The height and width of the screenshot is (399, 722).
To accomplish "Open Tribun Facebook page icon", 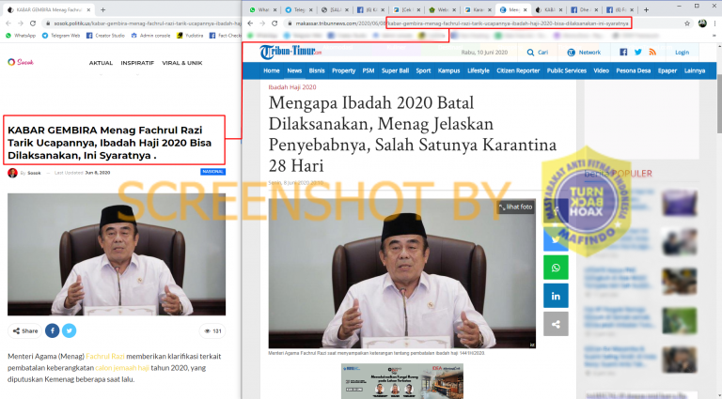I will click(x=623, y=53).
